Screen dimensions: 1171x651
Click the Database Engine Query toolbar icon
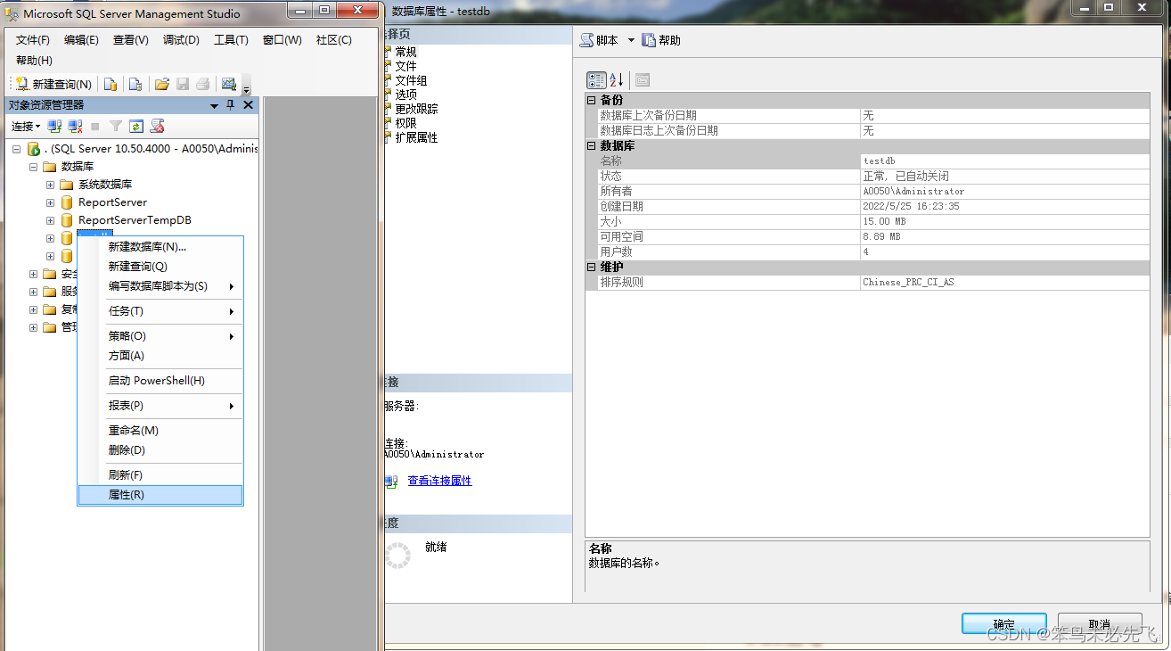[110, 84]
